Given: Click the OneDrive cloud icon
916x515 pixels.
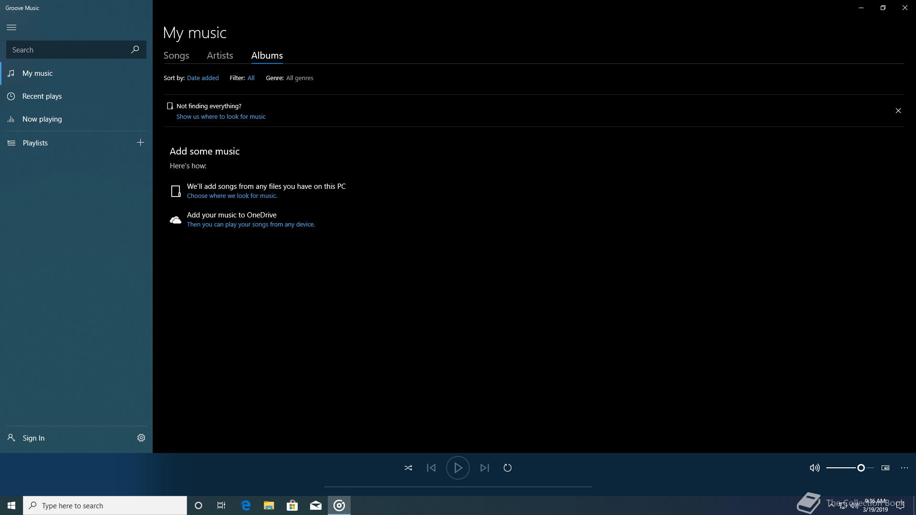Looking at the screenshot, I should click(176, 220).
